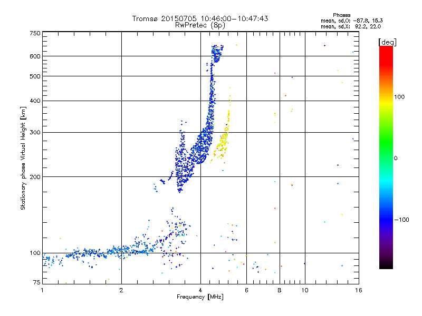Click the blue cluster top near 600 km
Image resolution: width=422 pixels, height=316 pixels.
tap(217, 53)
